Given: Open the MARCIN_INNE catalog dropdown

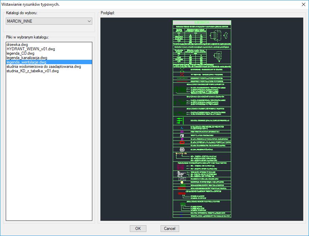Looking at the screenshot, I should tap(49, 21).
